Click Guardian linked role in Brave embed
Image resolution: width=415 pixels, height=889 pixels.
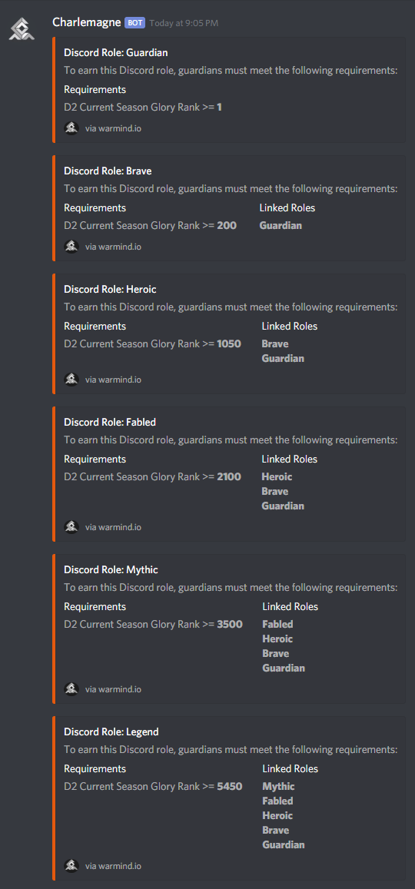(281, 226)
